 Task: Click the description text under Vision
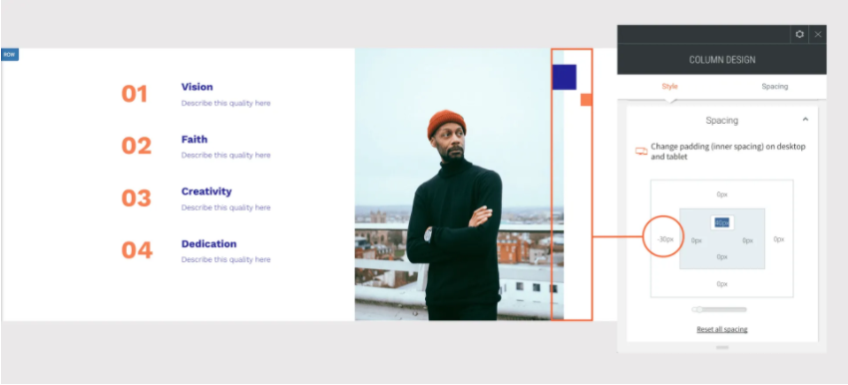[226, 103]
